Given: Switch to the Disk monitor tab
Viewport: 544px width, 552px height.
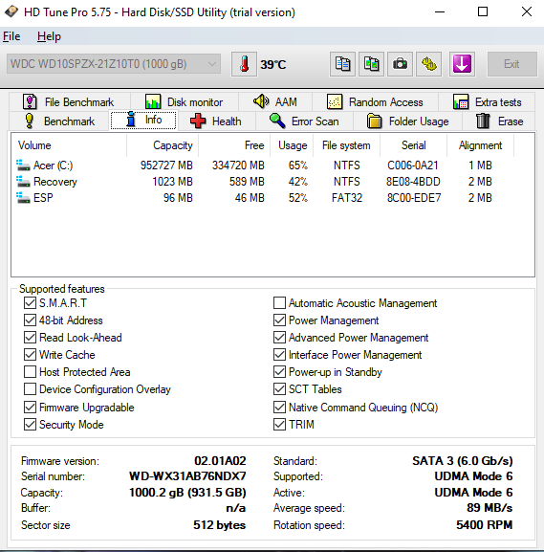Looking at the screenshot, I should (x=185, y=102).
